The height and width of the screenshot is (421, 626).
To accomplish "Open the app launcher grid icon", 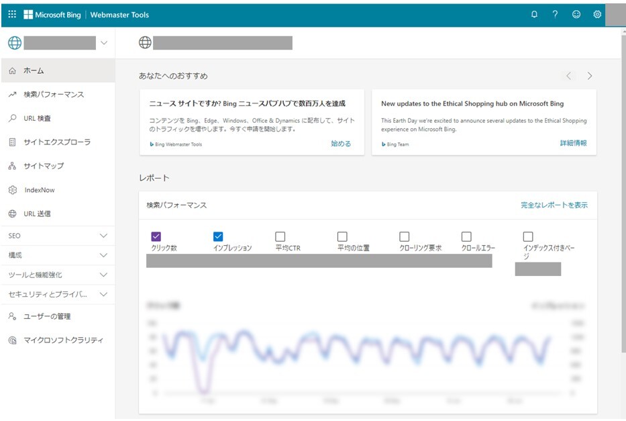I will click(12, 14).
